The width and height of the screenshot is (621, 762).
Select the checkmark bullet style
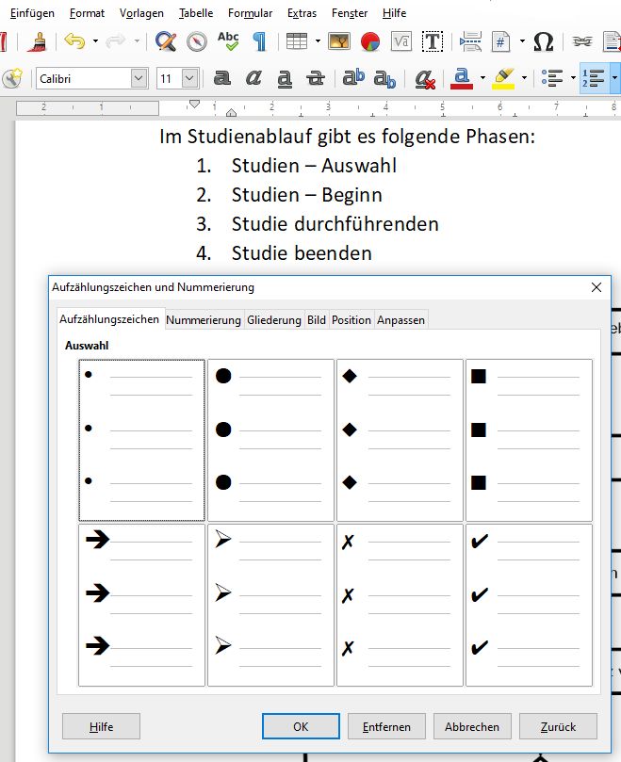(x=529, y=605)
